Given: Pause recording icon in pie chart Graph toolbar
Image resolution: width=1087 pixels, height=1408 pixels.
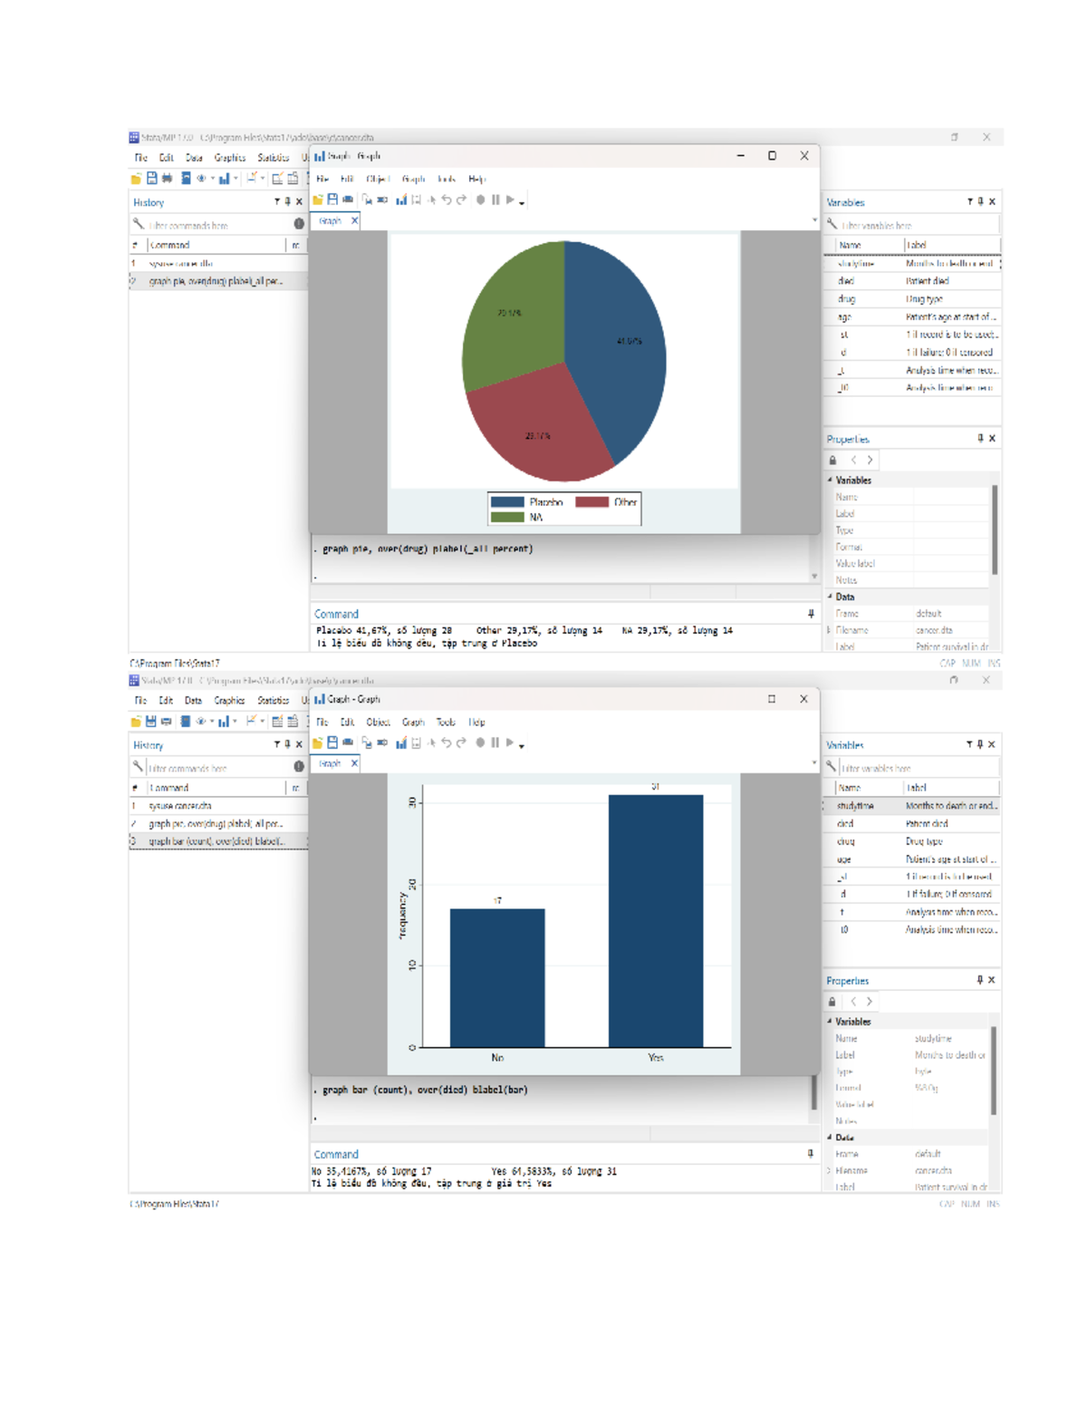Looking at the screenshot, I should pyautogui.click(x=495, y=199).
